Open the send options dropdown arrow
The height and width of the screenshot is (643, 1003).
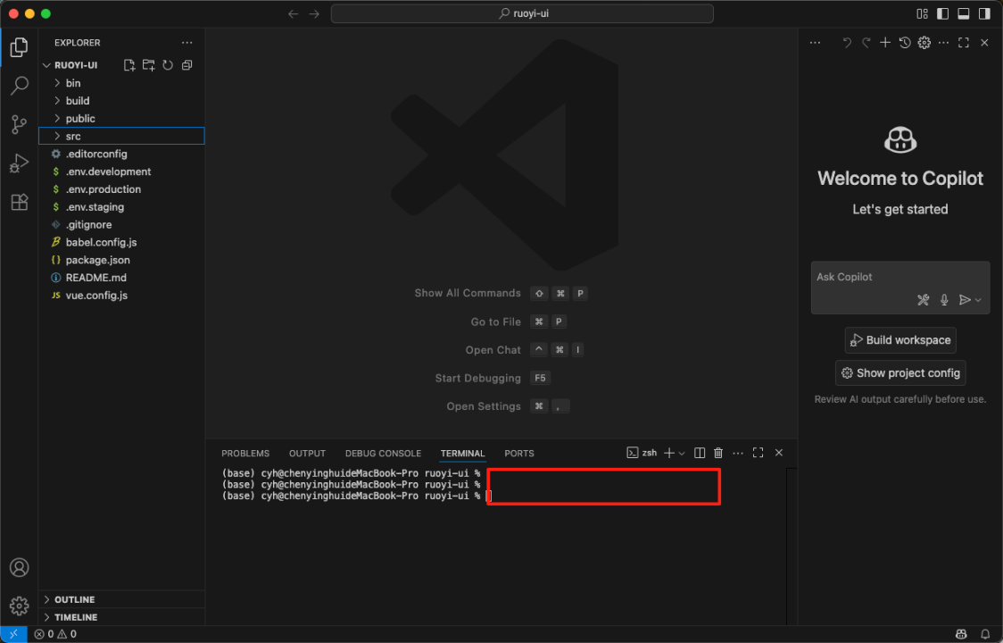(978, 300)
